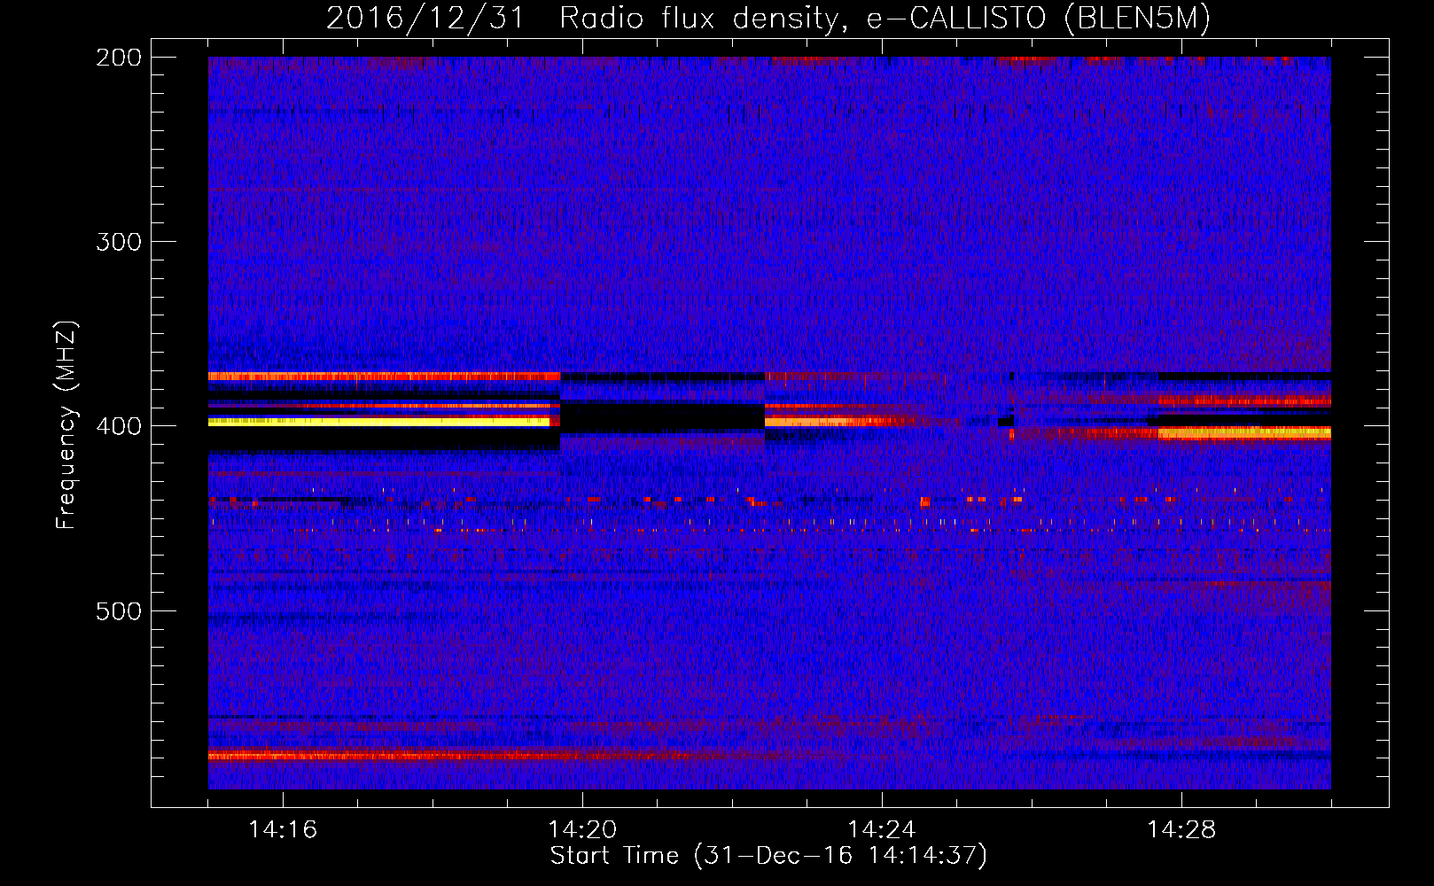Click the 'Start Time (31-Dec-16 14:14:37)' axis title

tap(768, 856)
